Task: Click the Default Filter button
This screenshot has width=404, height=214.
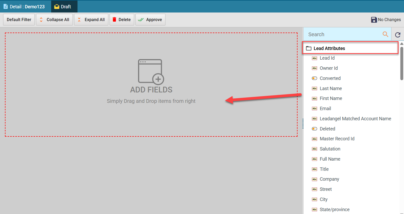Action: coord(19,20)
